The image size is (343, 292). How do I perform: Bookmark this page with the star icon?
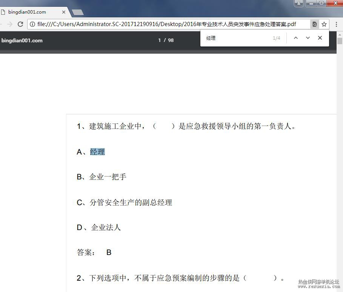pyautogui.click(x=324, y=24)
